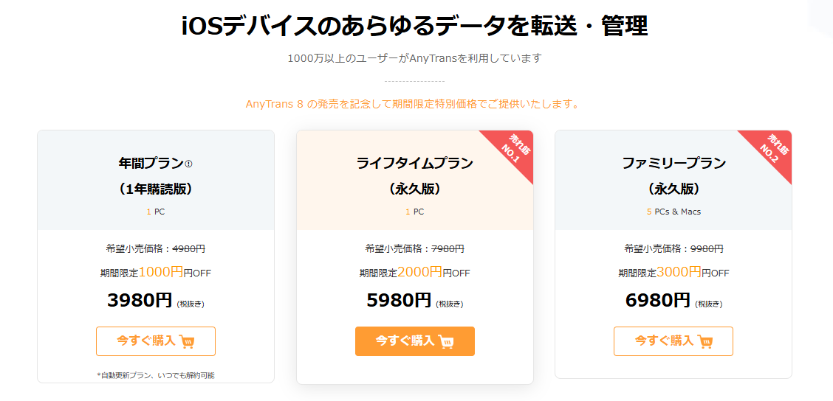
Task: Click the cart icon in the 5980円 plan button
Action: 445,341
